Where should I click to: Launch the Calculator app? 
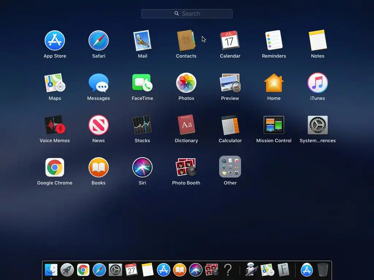[x=230, y=125]
